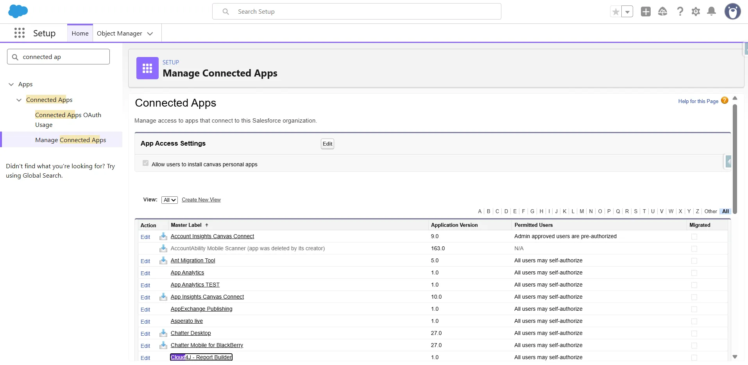748x365 pixels.
Task: Click the Salesforce cloud logo
Action: tap(18, 11)
